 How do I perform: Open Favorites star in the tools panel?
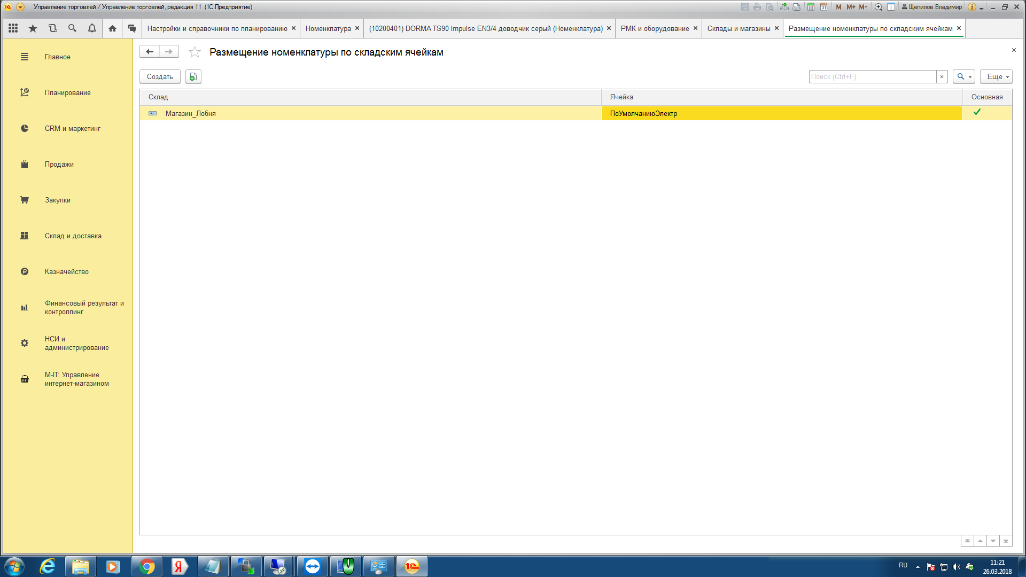(x=33, y=28)
